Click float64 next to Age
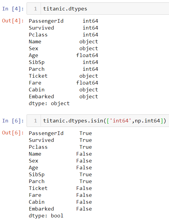 (x=87, y=55)
